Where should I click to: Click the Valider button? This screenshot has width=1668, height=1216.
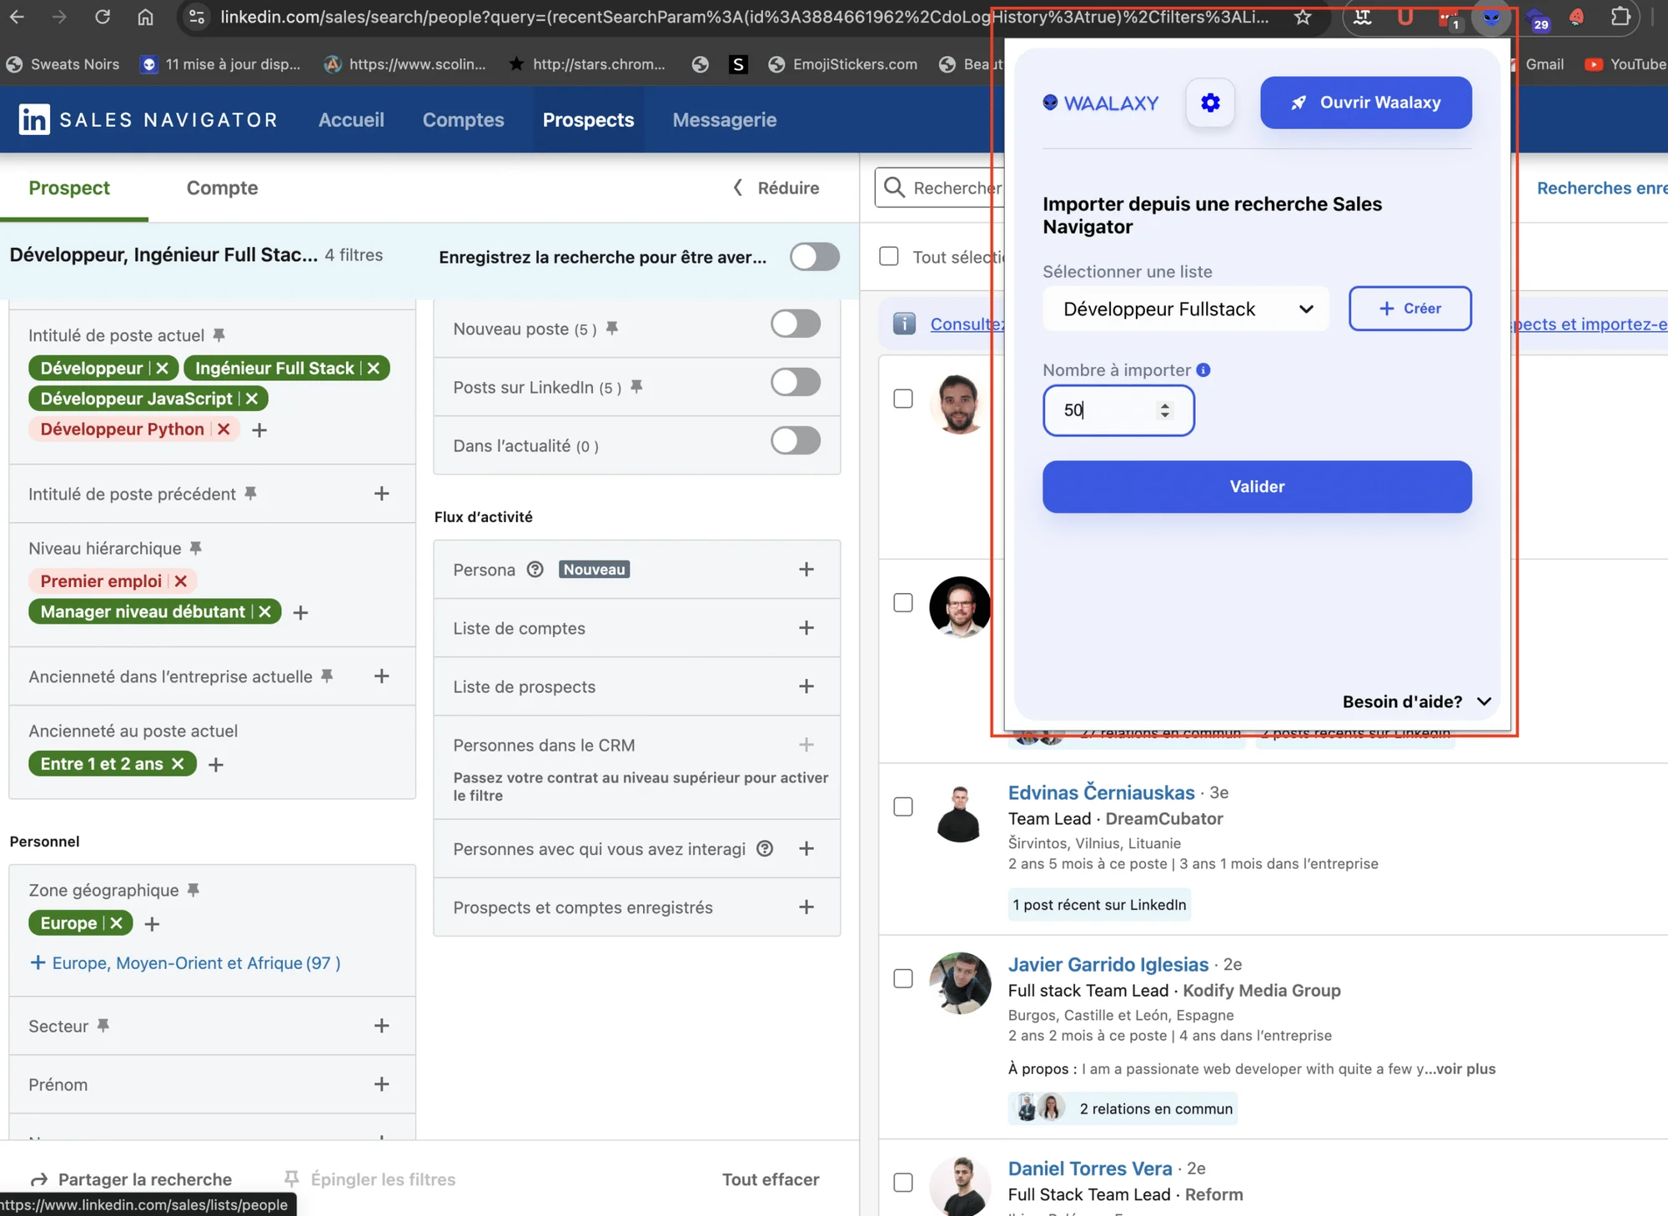pyautogui.click(x=1257, y=486)
